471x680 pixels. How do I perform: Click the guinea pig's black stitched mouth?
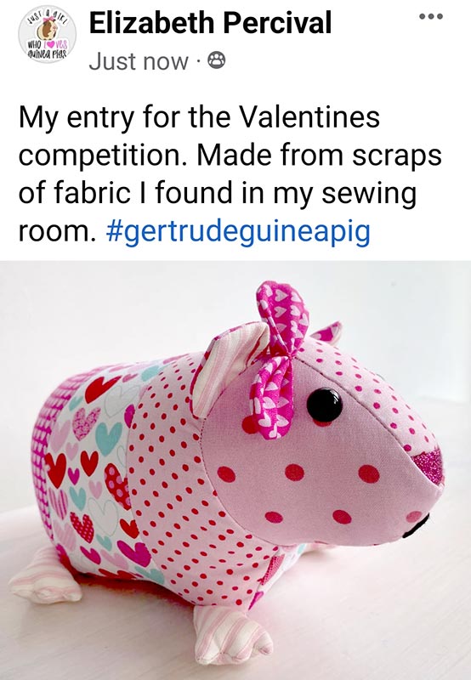pos(417,526)
